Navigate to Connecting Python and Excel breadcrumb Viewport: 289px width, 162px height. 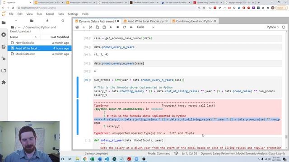coord(41,27)
